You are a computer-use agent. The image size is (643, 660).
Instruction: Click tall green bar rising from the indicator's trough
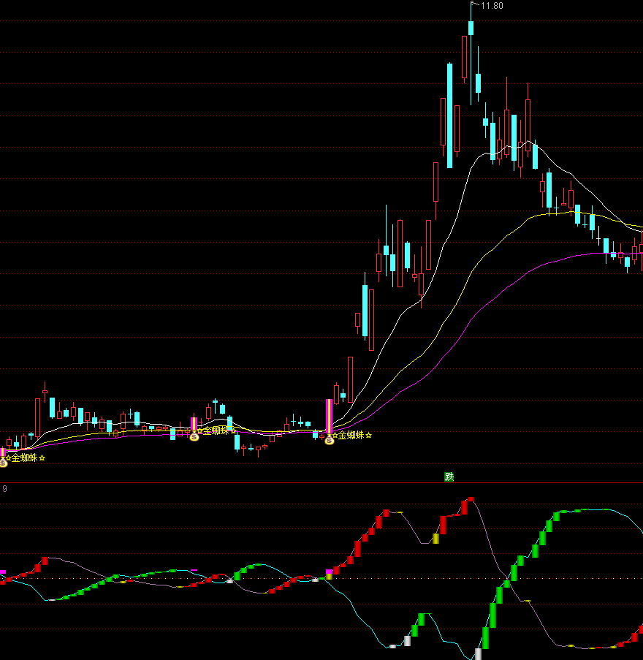(493, 615)
